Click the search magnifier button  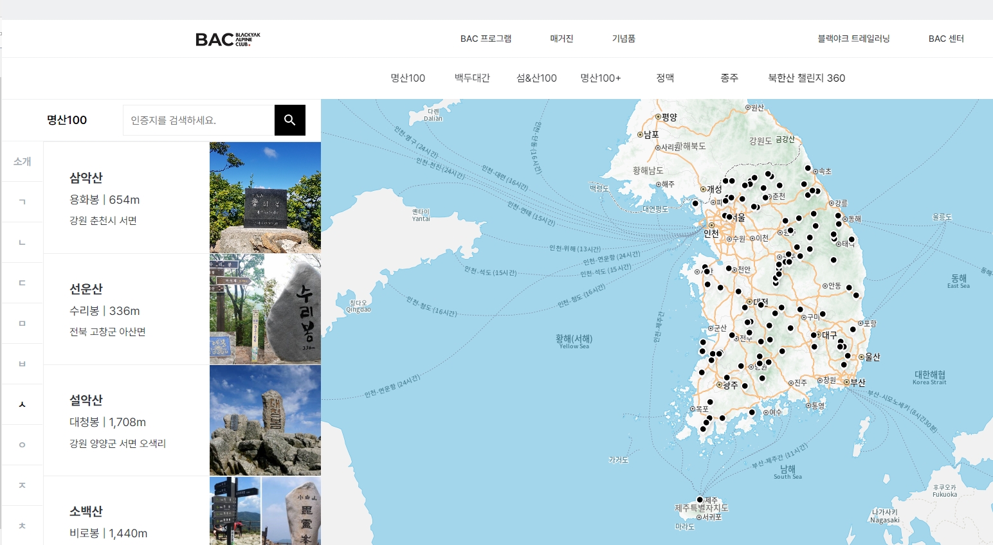tap(289, 120)
